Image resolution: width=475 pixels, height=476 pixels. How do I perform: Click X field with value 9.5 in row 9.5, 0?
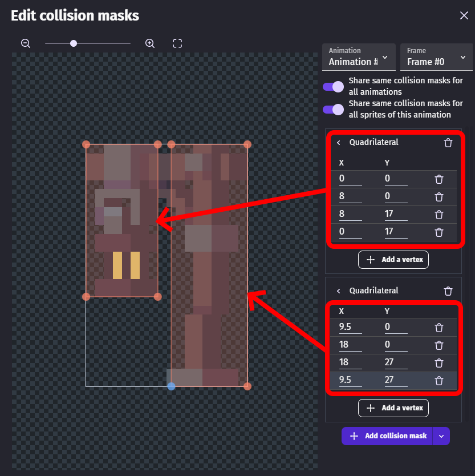pyautogui.click(x=350, y=327)
